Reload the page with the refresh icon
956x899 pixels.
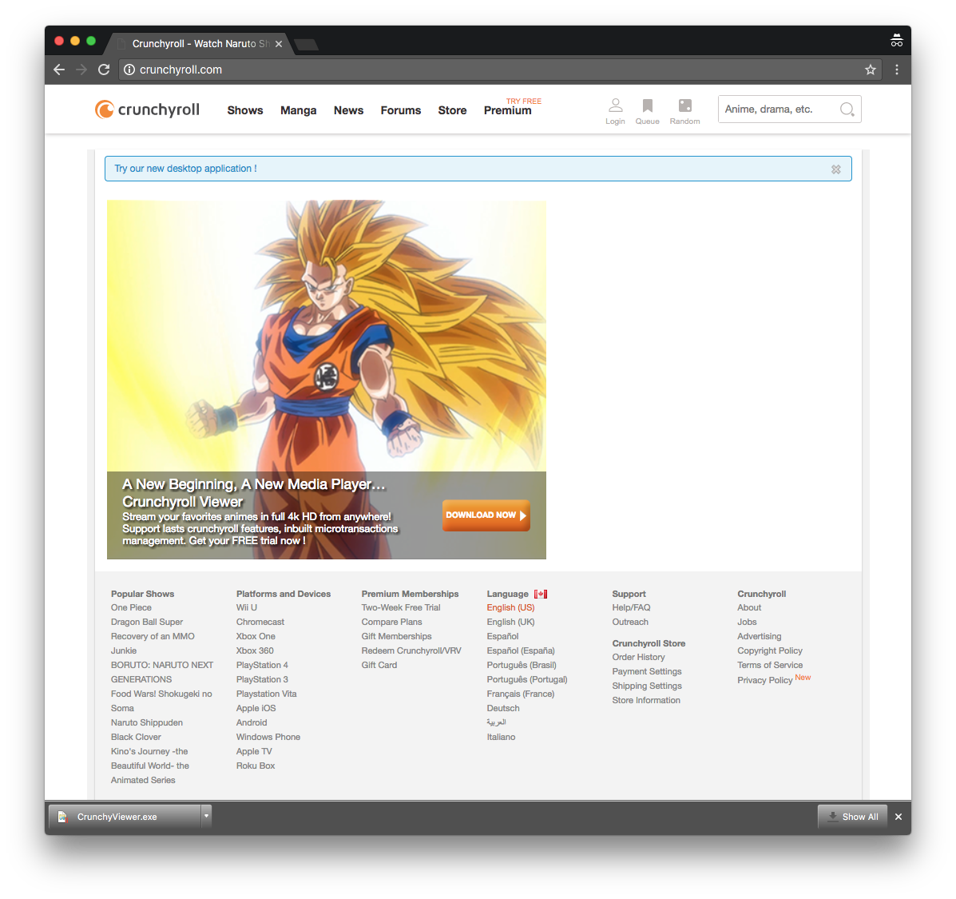103,70
